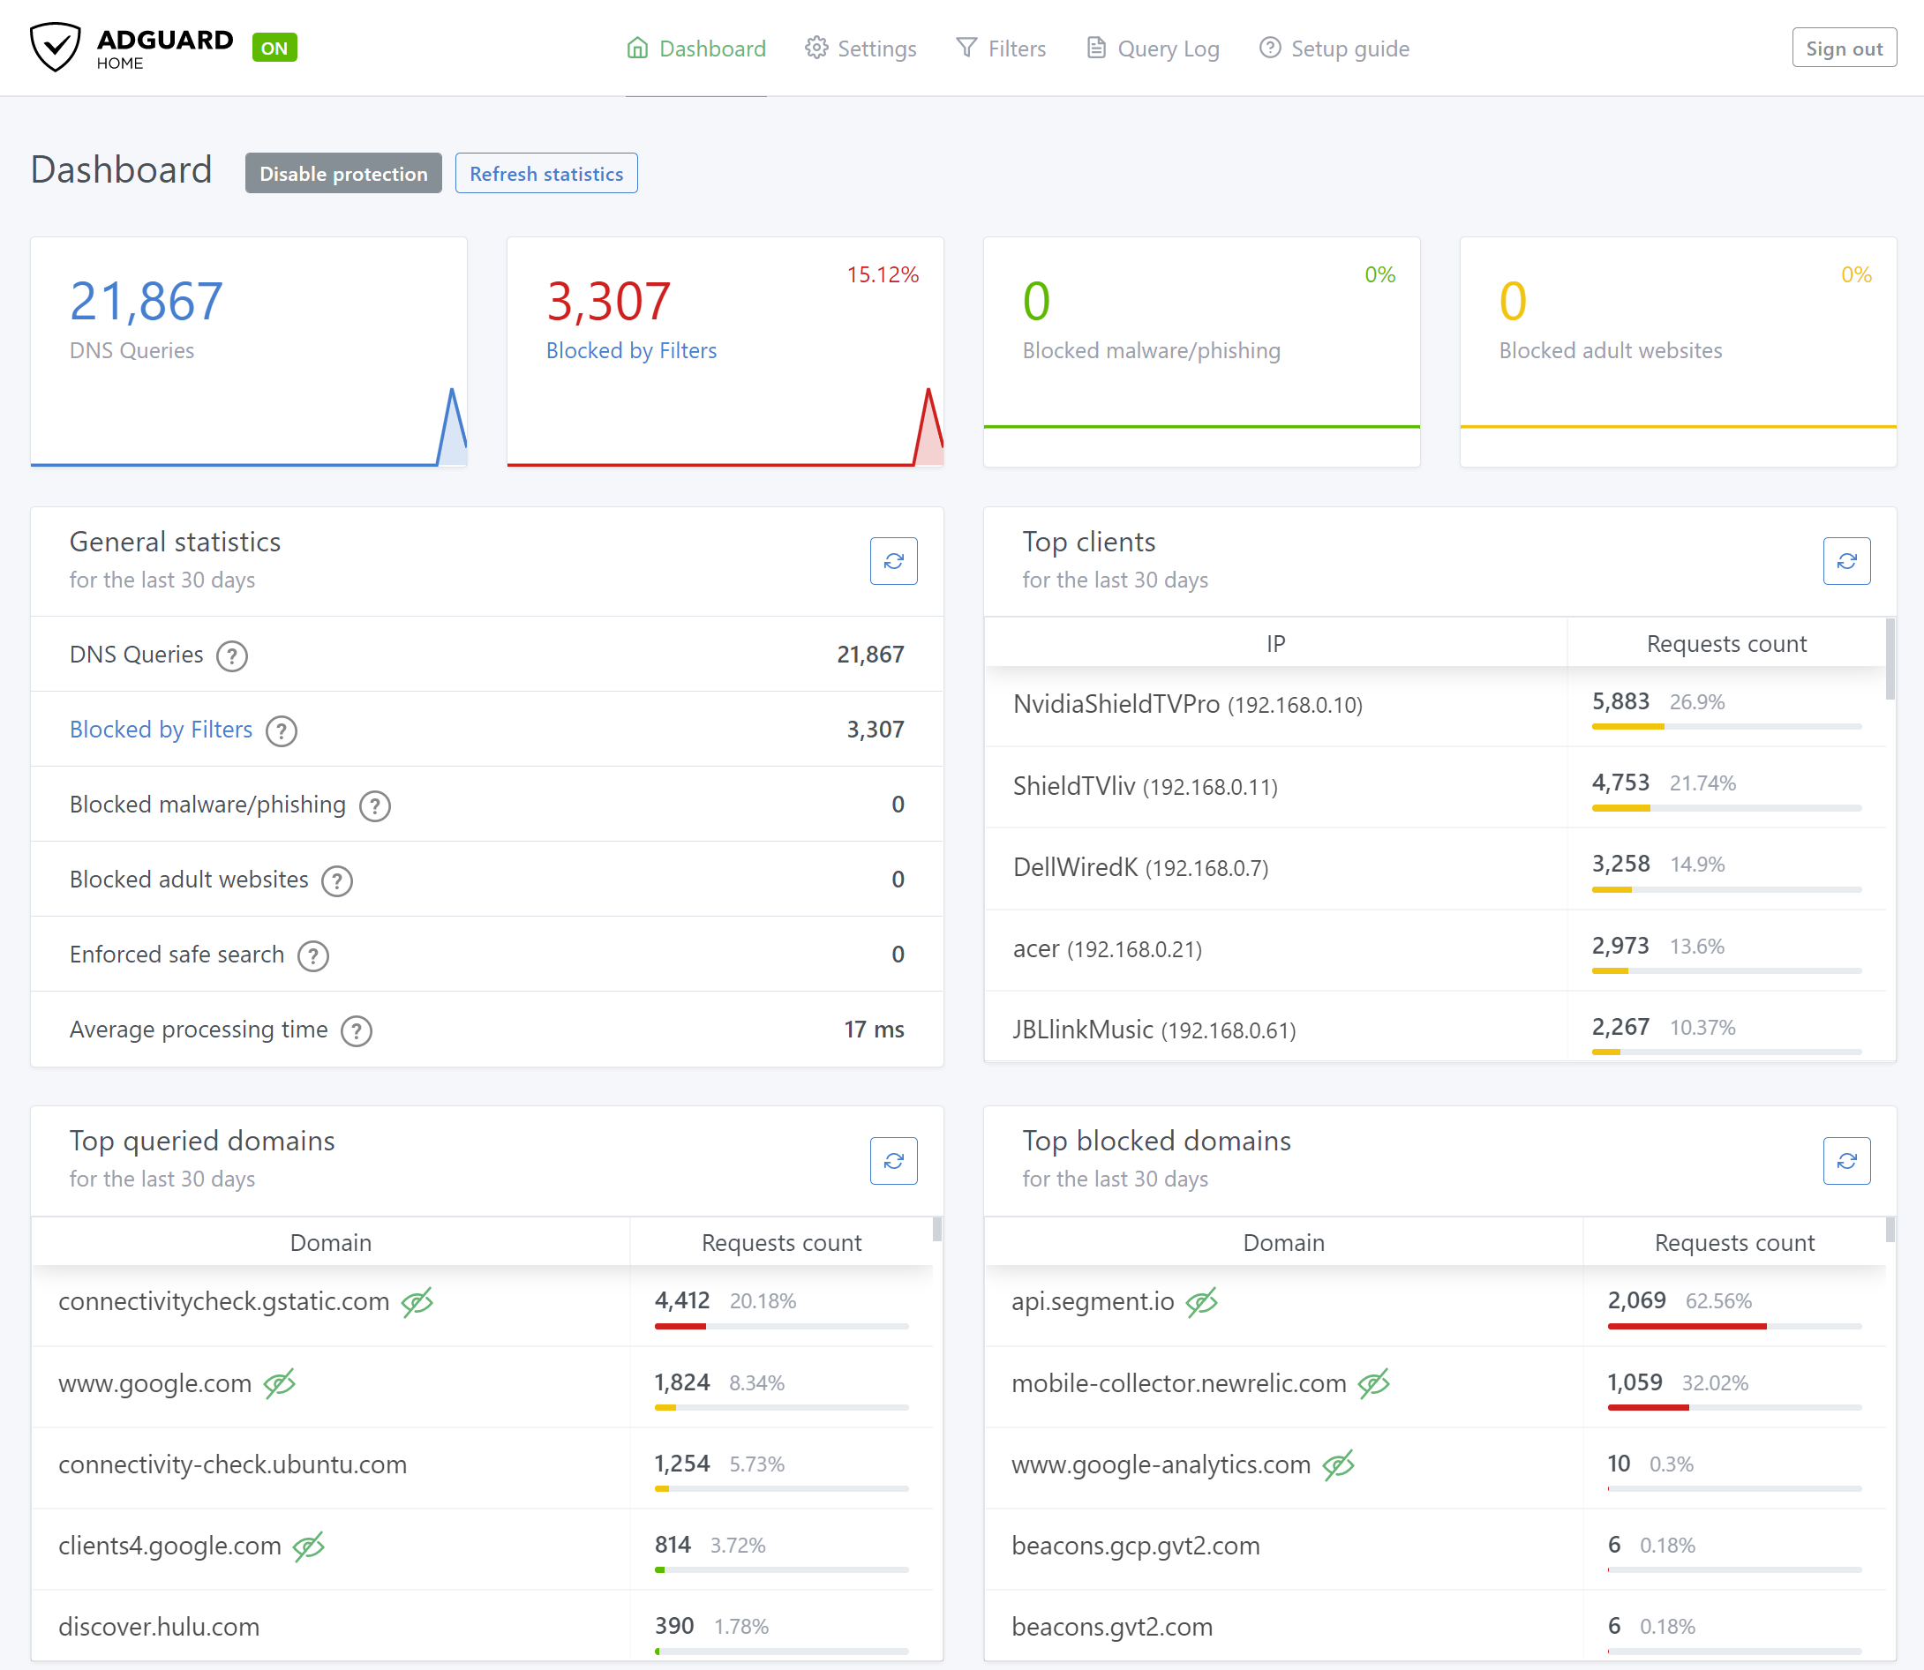
Task: Open the Blocked by Filters link in General statistics
Action: 162,730
